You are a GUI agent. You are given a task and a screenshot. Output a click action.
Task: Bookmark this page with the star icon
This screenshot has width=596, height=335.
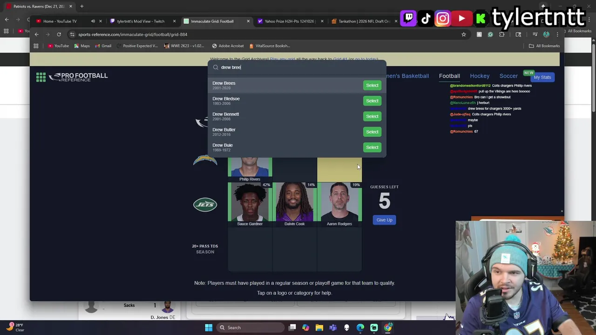tap(463, 34)
